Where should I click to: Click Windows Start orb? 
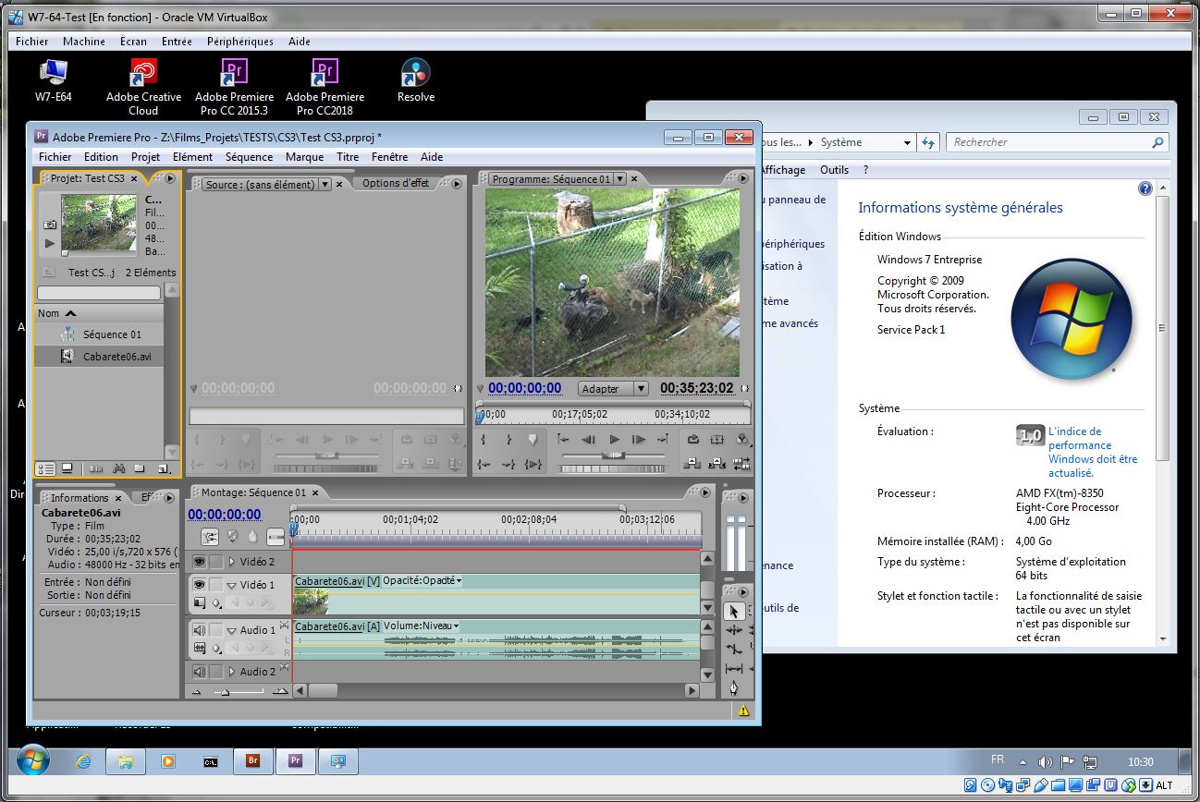[32, 761]
